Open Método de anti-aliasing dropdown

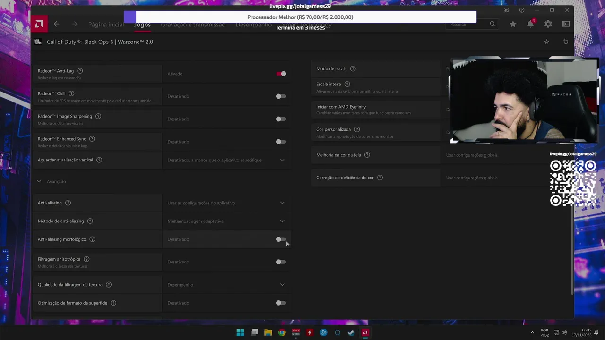[x=226, y=221]
